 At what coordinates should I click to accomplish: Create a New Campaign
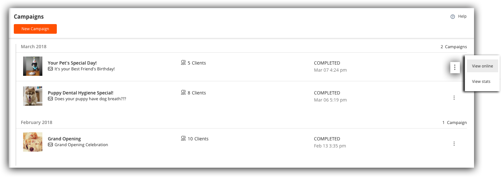point(35,29)
